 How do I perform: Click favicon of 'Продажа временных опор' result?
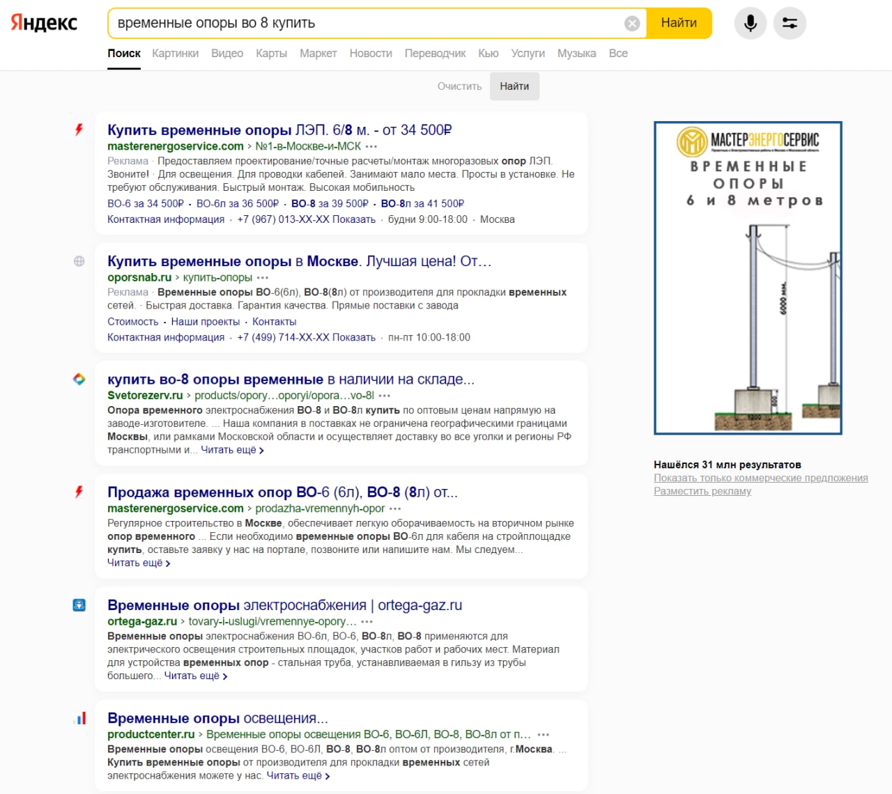tap(79, 492)
